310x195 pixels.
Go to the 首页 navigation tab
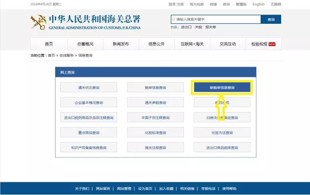49,44
